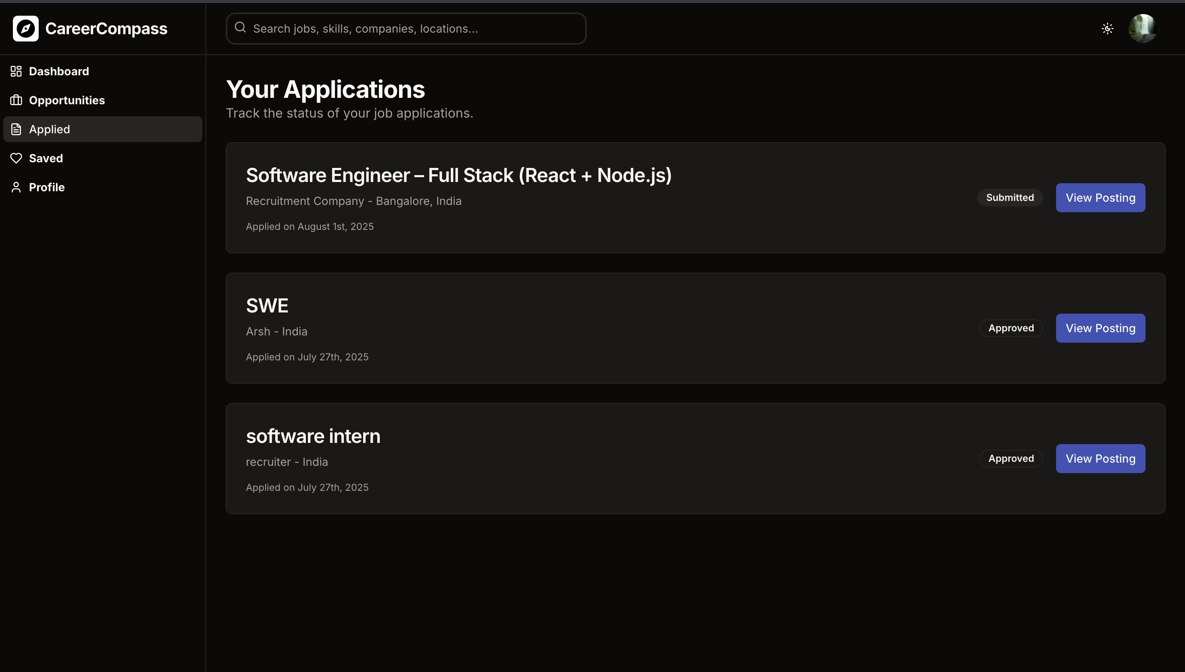
Task: Open the Opportunities section
Action: [x=67, y=100]
